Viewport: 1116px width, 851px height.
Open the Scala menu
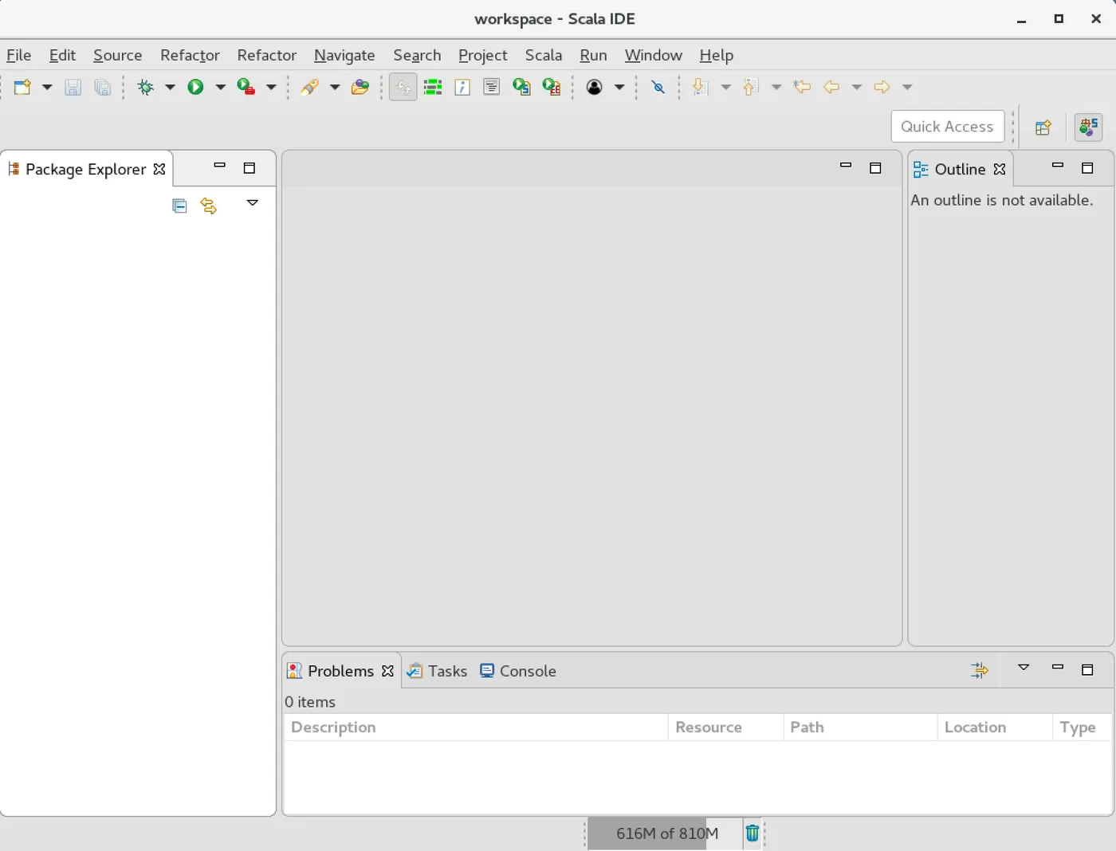544,55
